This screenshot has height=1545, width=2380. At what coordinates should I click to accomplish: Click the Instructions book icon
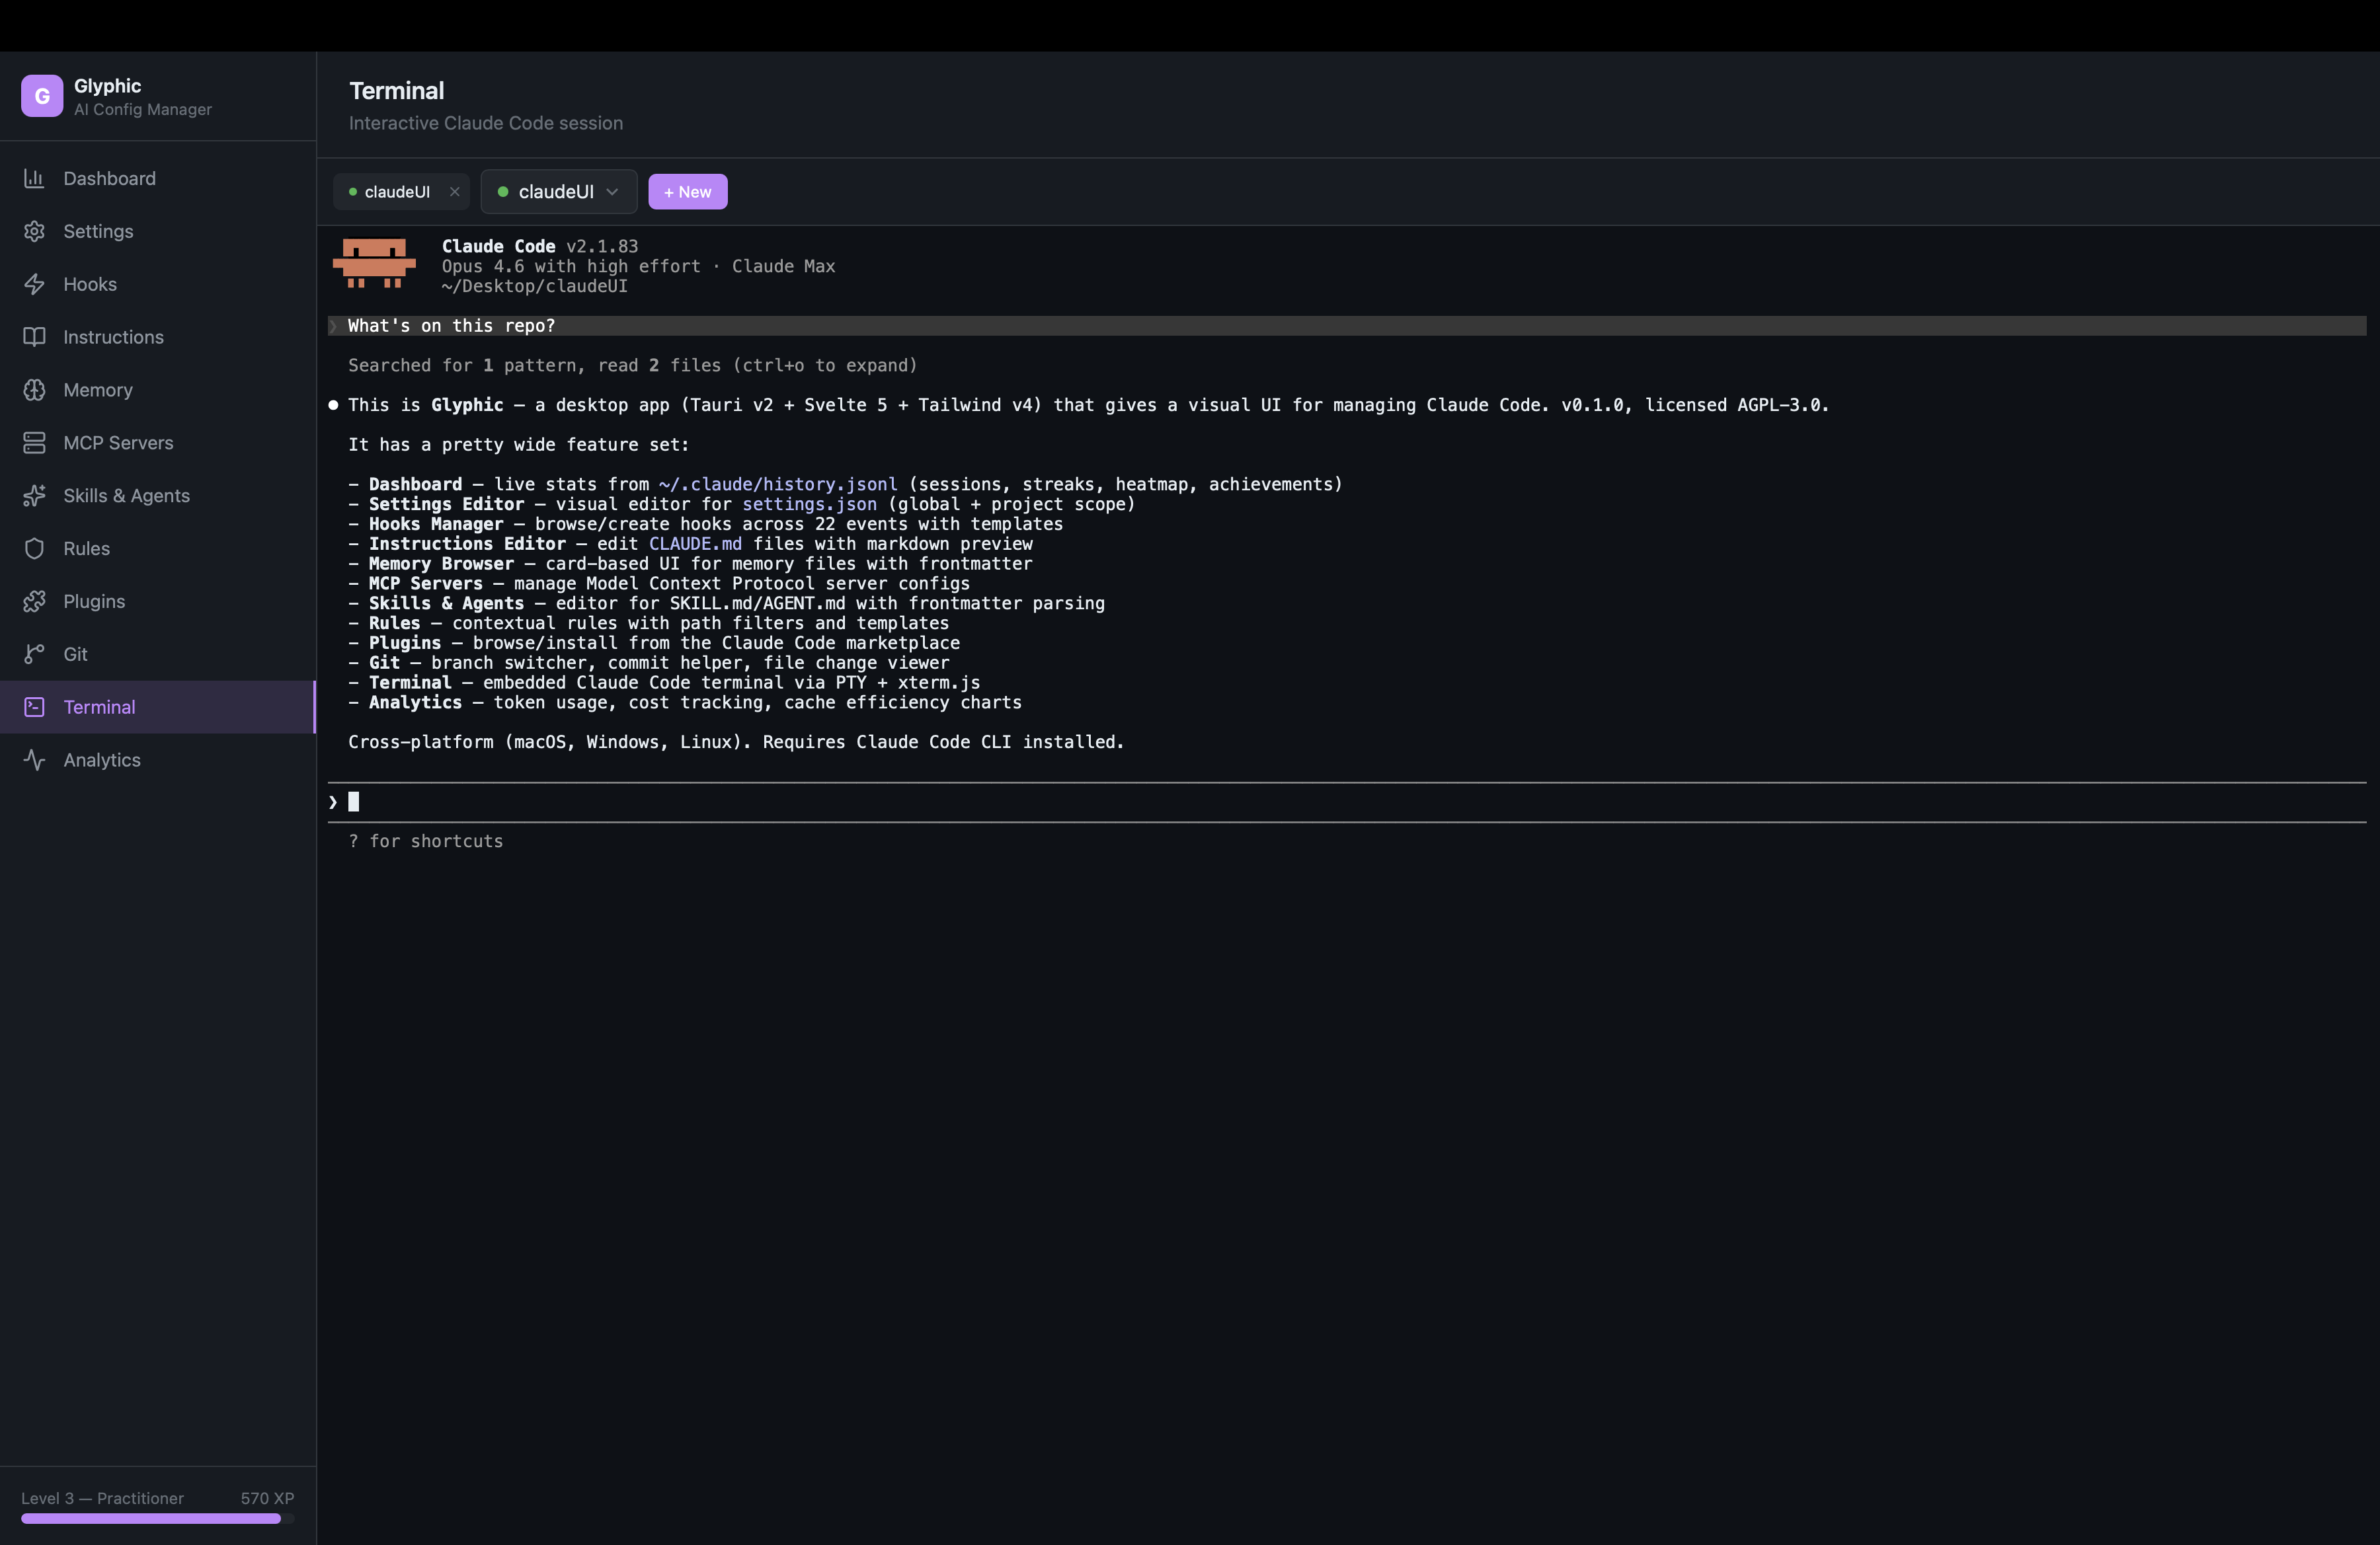click(34, 337)
